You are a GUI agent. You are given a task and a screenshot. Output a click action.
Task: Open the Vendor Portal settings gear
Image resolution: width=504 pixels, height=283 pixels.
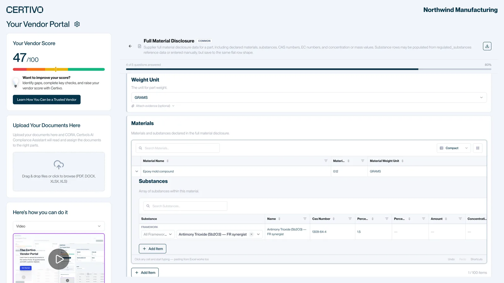click(x=77, y=24)
